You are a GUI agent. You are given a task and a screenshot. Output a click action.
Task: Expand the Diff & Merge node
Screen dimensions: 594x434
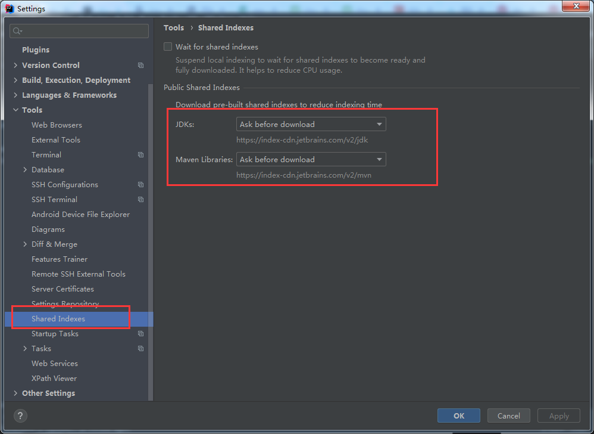24,244
